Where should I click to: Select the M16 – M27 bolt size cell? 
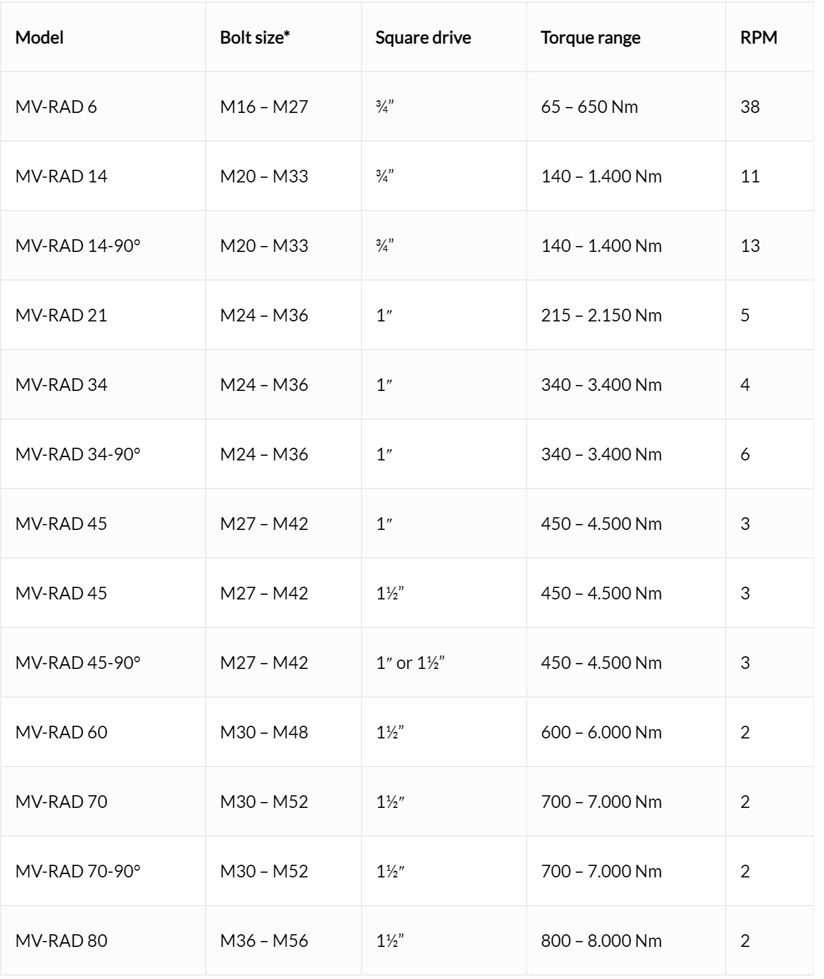click(283, 107)
